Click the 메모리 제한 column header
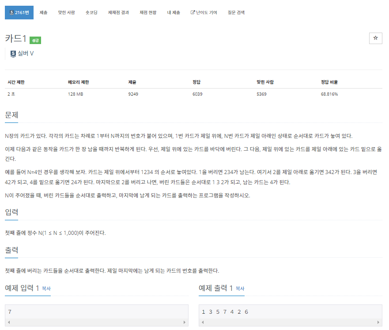Image resolution: width=389 pixels, height=330 pixels. [x=79, y=82]
